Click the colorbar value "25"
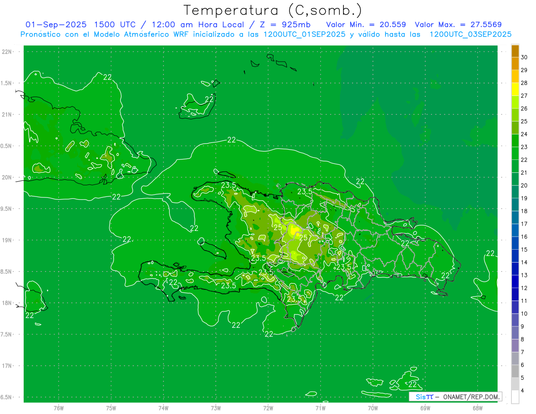 524,121
